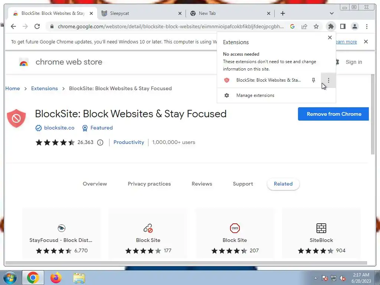Switch to the Overview tab
The width and height of the screenshot is (380, 285).
coord(95,184)
